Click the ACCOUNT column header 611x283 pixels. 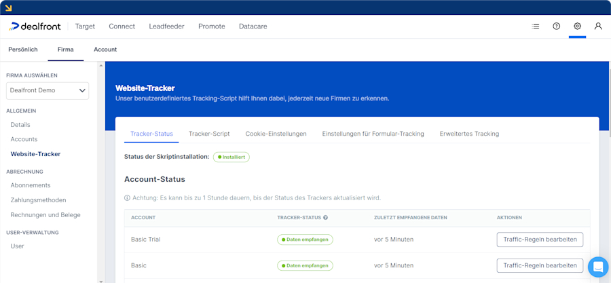143,218
